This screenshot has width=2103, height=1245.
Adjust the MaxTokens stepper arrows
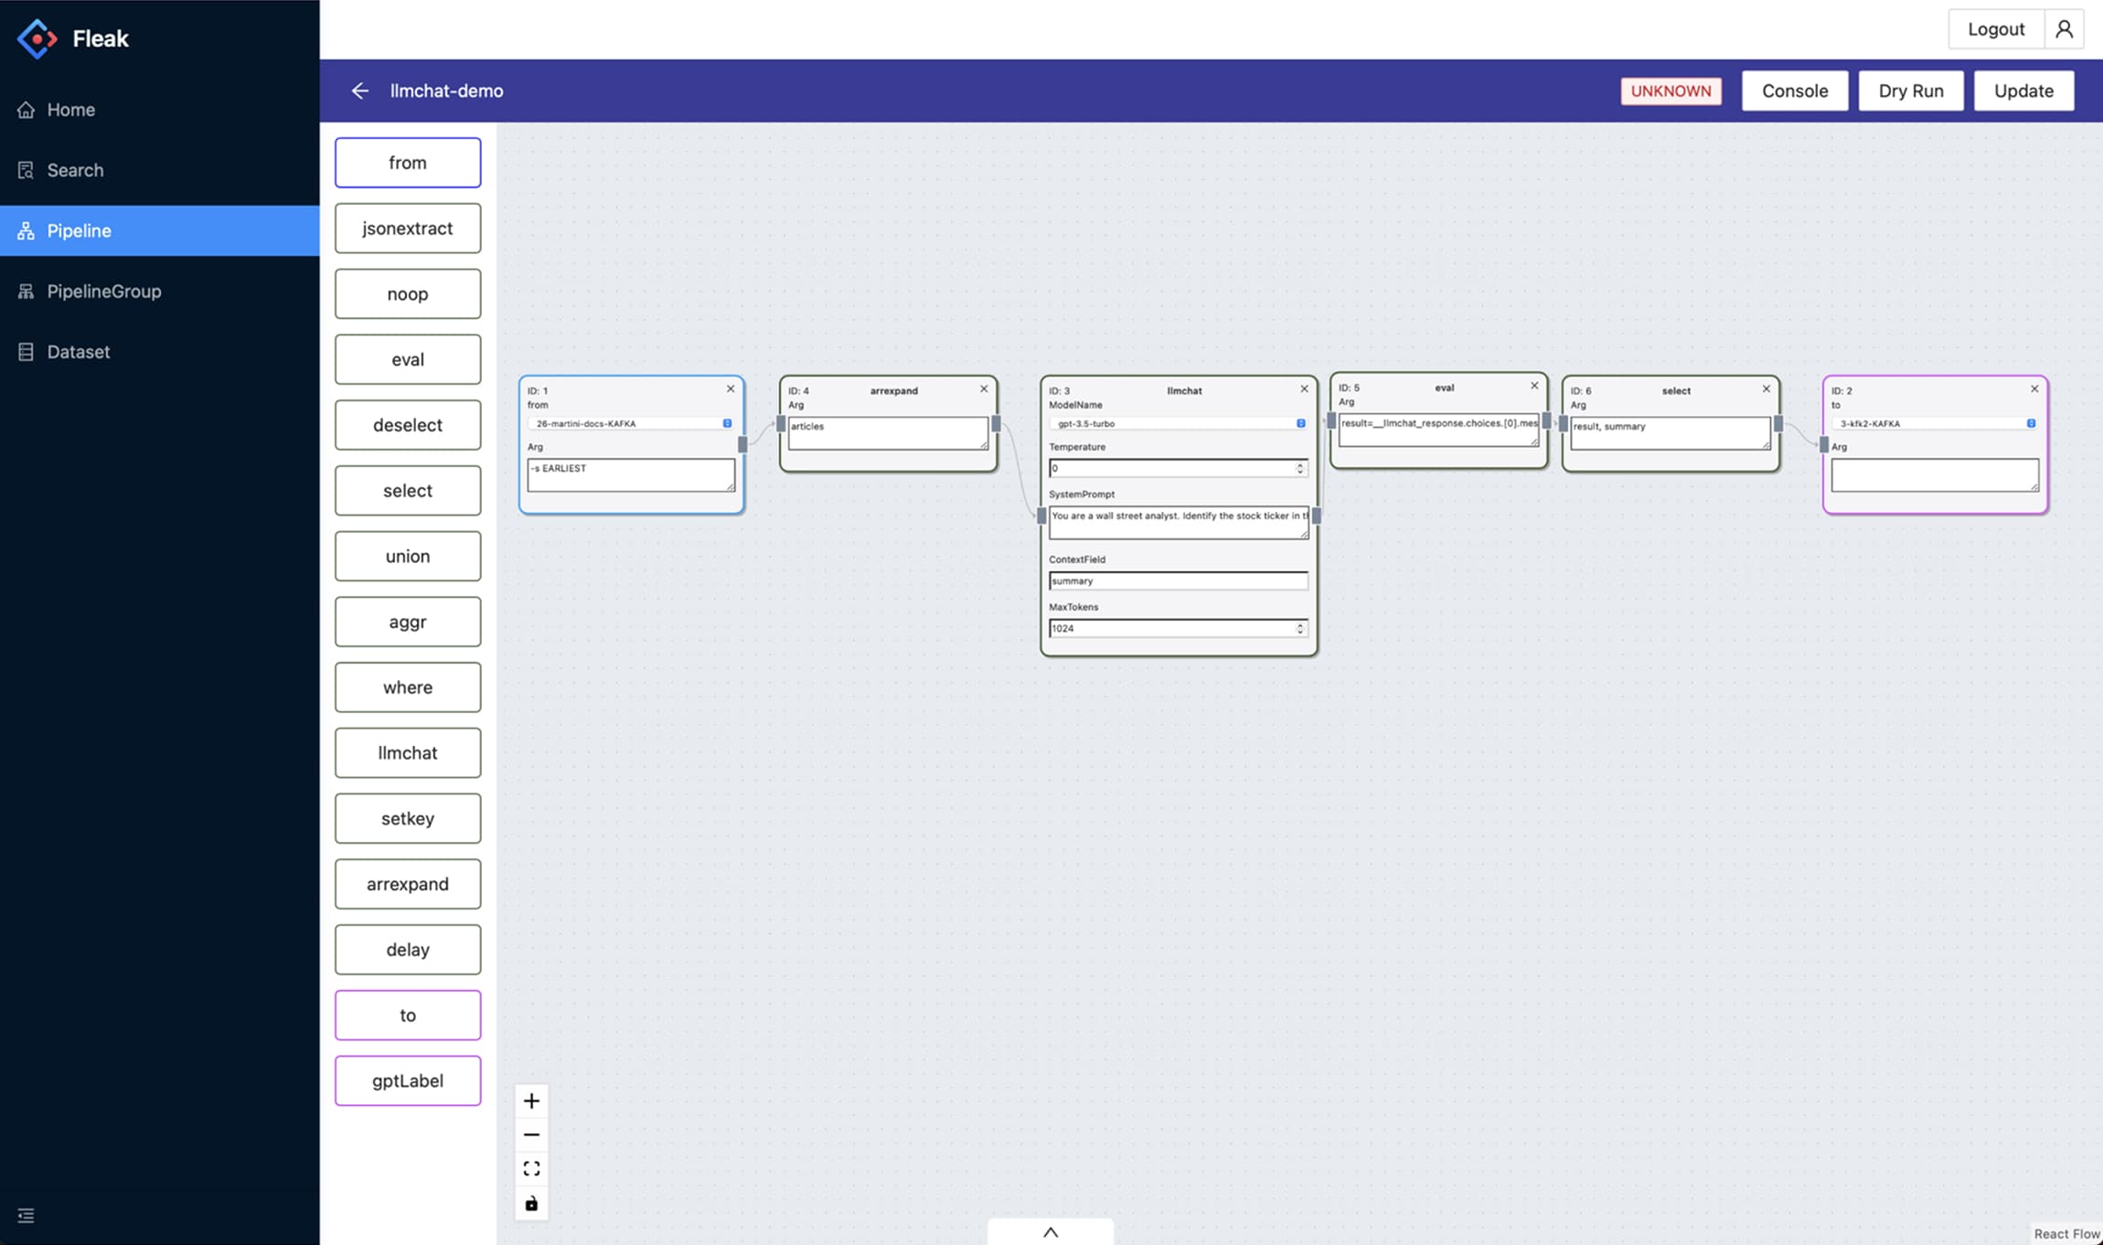pos(1299,628)
